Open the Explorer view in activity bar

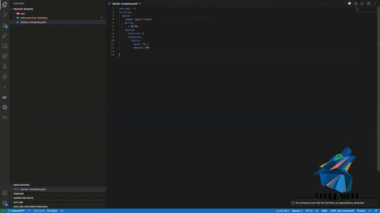[5, 5]
